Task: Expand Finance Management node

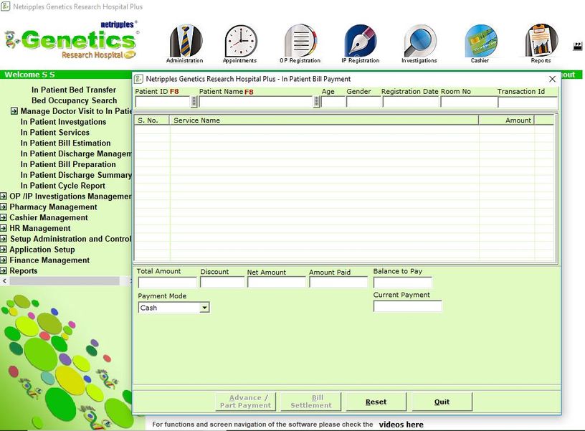Action: pyautogui.click(x=4, y=260)
